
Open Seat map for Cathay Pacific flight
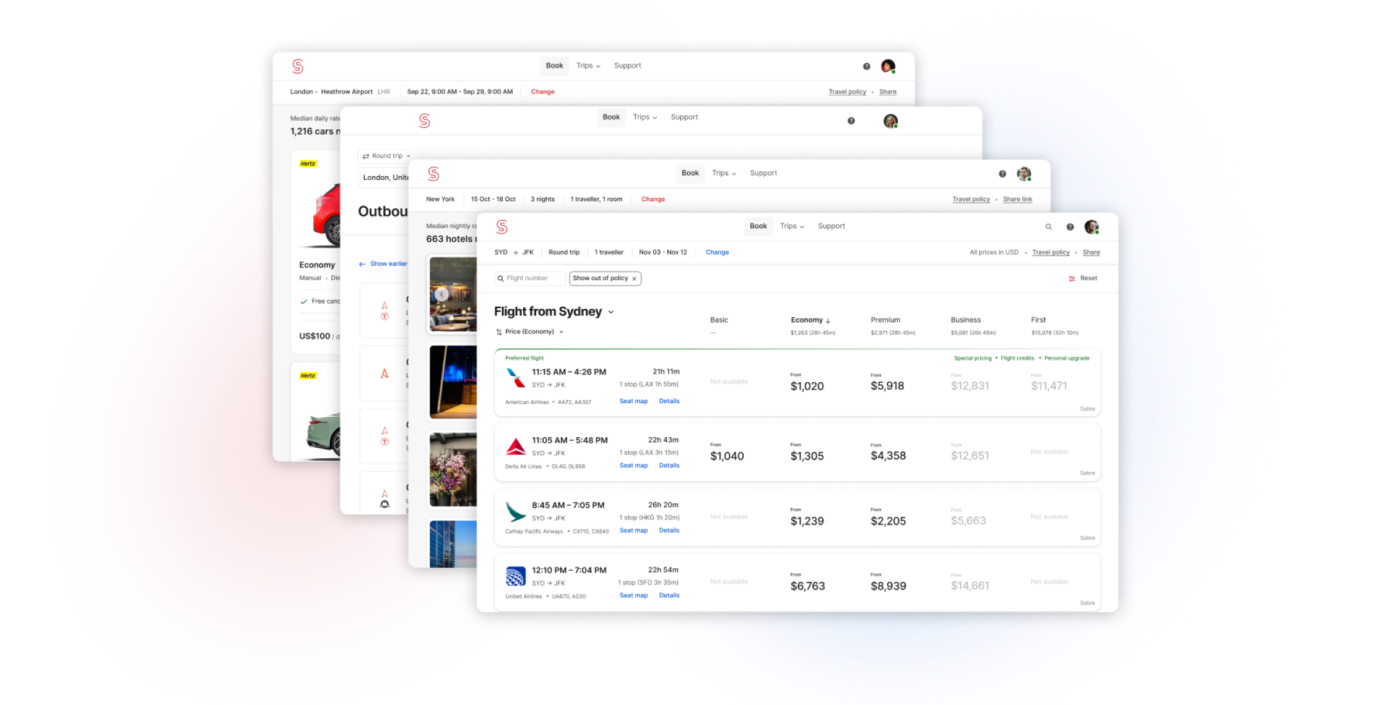(633, 531)
